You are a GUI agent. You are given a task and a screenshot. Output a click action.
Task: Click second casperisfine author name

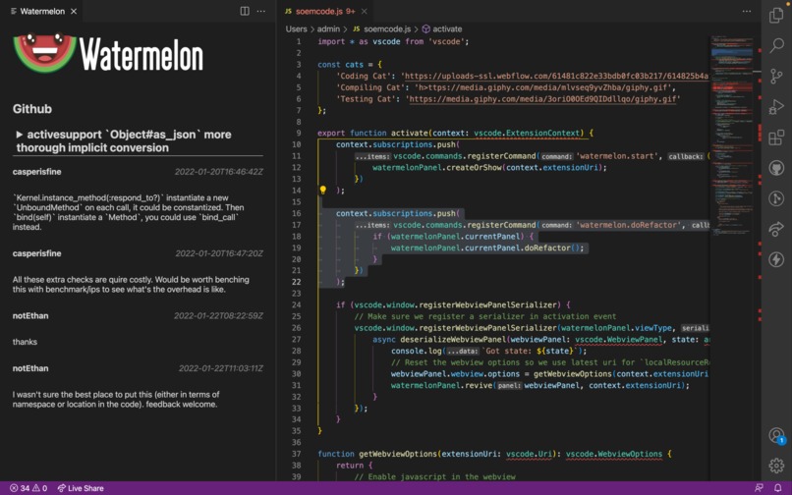(37, 253)
